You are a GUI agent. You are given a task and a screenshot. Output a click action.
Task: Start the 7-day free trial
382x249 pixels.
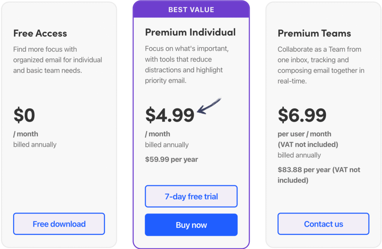click(191, 196)
